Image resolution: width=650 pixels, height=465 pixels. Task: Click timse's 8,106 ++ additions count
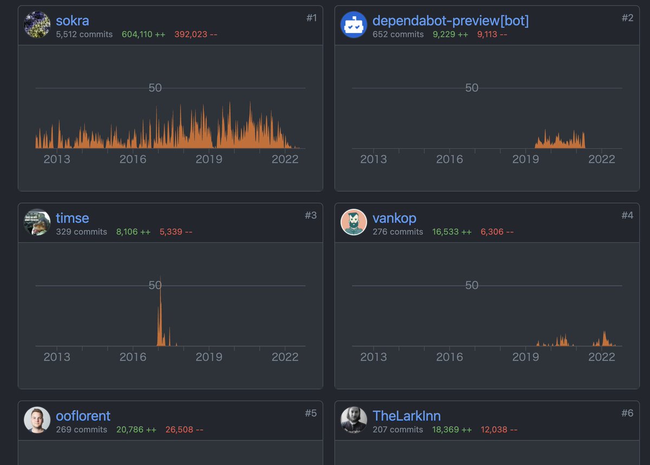coord(133,232)
